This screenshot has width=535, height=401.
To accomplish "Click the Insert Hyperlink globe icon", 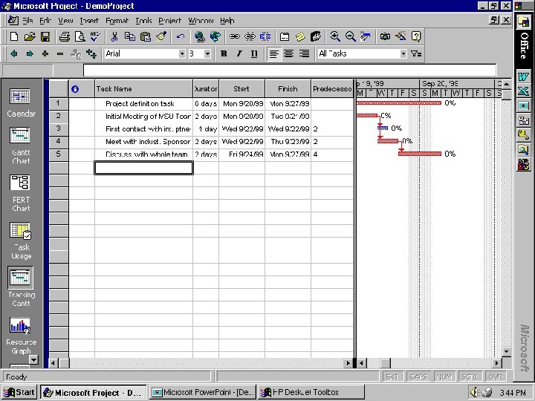I will pyautogui.click(x=199, y=36).
